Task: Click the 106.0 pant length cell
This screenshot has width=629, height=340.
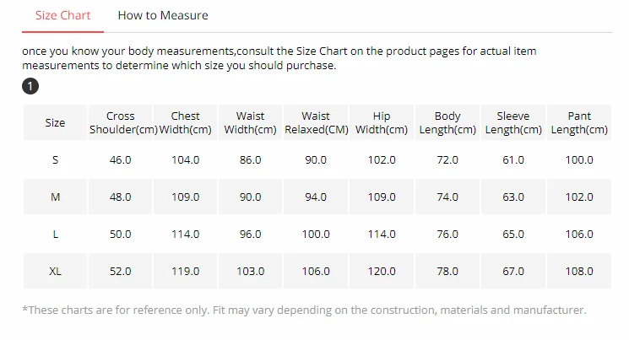Action: coord(579,235)
